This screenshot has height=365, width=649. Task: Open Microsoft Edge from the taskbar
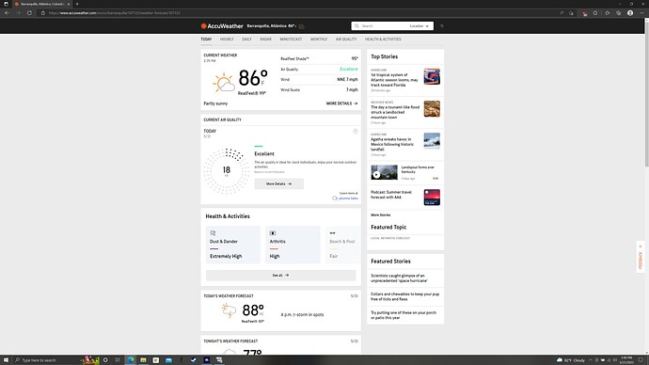tap(131, 360)
